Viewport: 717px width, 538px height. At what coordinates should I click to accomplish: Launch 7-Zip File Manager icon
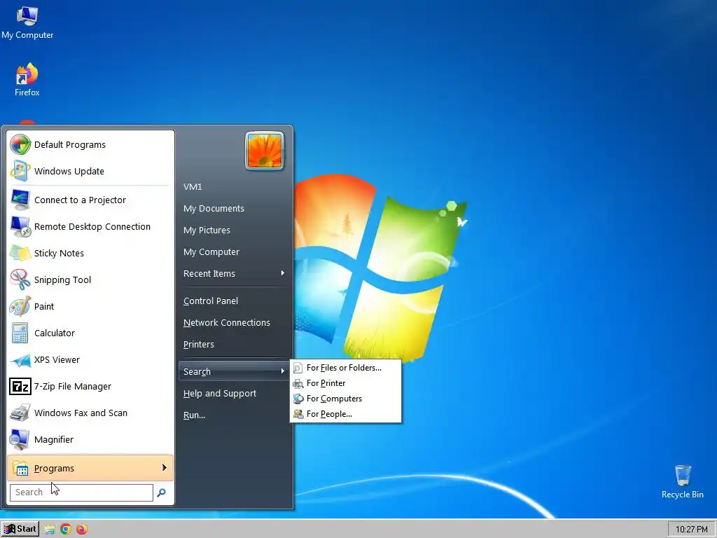click(20, 386)
